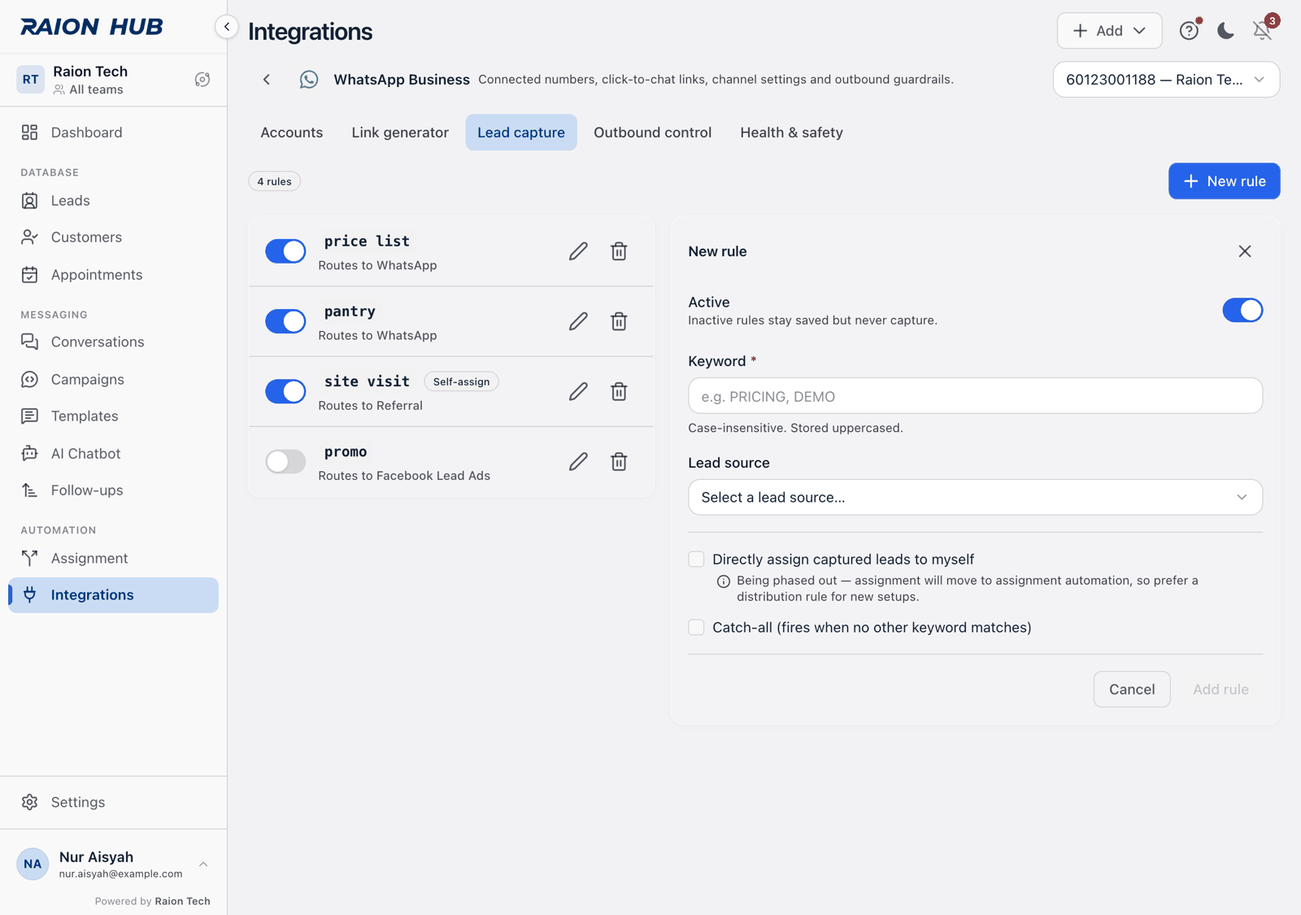1301x915 pixels.
Task: Open Assignment automation
Action: tap(113, 559)
